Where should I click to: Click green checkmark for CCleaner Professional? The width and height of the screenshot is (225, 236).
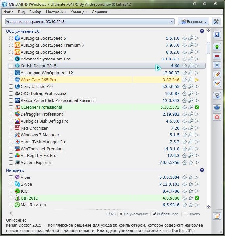coord(197,107)
